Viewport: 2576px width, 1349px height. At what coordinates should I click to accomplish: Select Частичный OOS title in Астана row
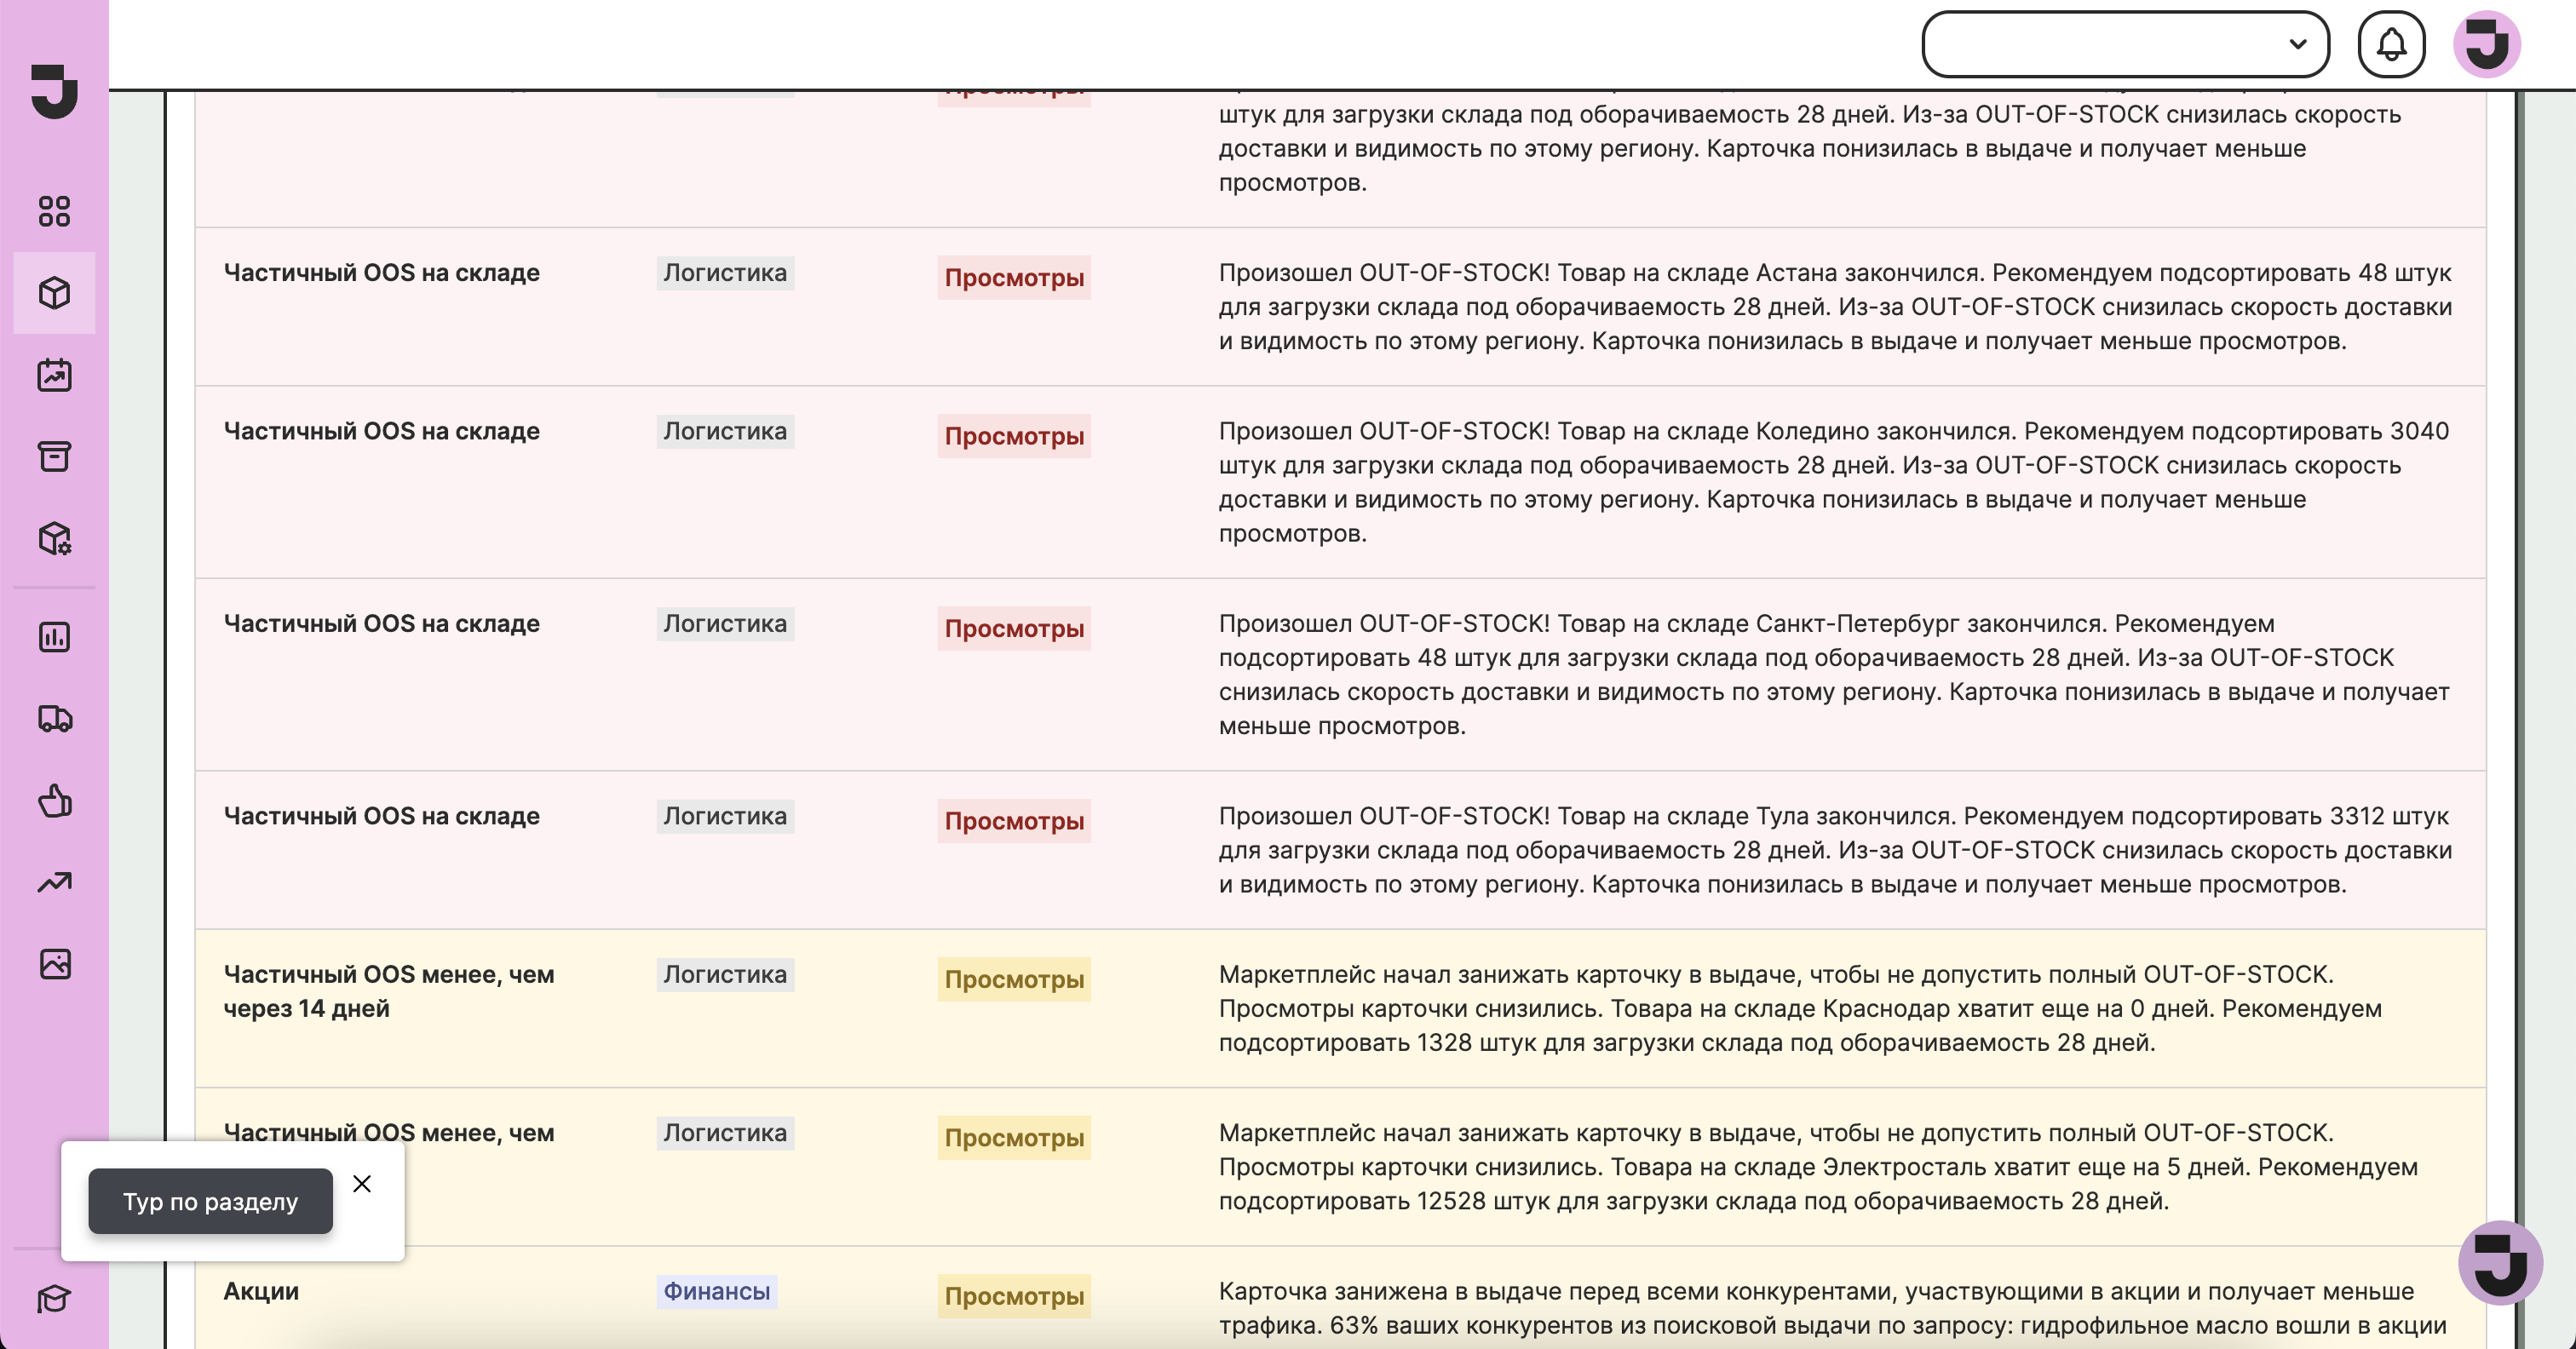[381, 273]
